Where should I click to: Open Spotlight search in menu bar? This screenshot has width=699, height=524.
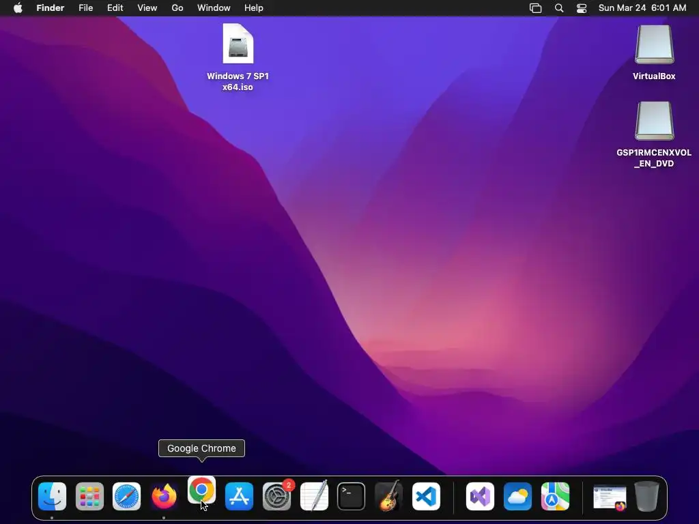(x=559, y=8)
